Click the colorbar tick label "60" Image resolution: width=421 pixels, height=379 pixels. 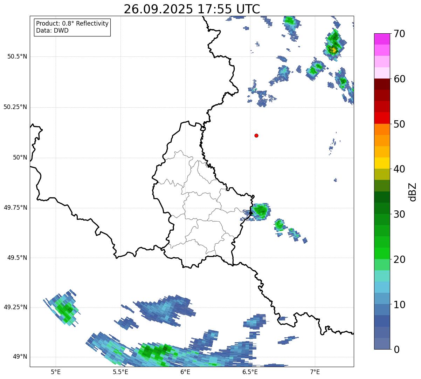click(400, 79)
